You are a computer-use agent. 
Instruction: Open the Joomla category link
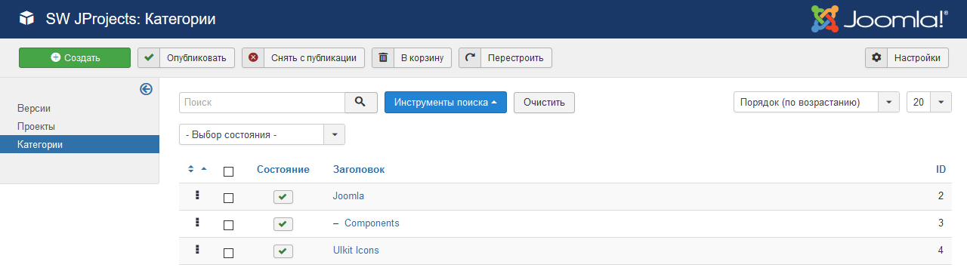[348, 196]
